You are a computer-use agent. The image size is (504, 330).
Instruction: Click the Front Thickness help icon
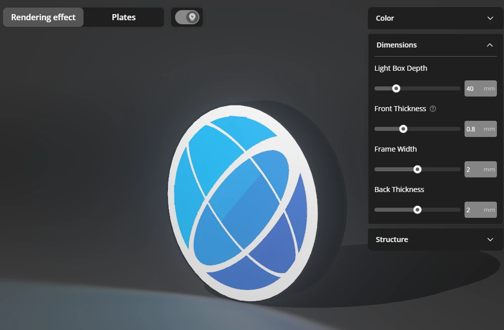click(x=433, y=109)
